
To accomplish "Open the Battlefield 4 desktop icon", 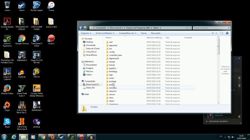I will [36, 106].
